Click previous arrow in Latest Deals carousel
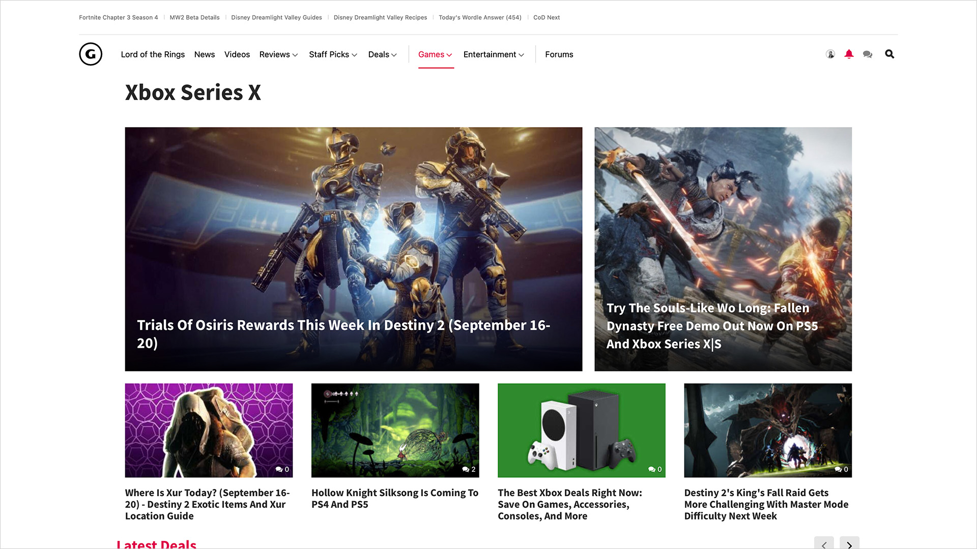Viewport: 977px width, 549px height. (x=824, y=544)
